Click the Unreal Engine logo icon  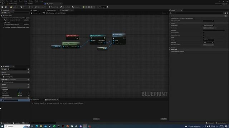click(3, 2)
